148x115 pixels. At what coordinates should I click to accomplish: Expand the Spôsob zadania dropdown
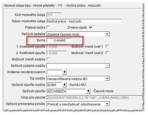107,34
